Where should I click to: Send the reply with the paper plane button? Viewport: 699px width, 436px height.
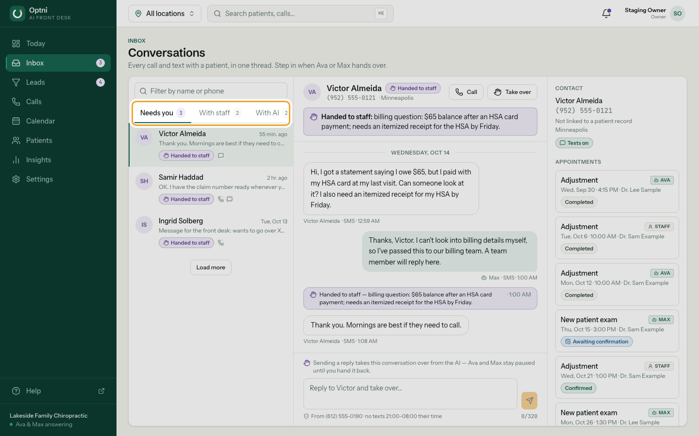click(x=529, y=401)
